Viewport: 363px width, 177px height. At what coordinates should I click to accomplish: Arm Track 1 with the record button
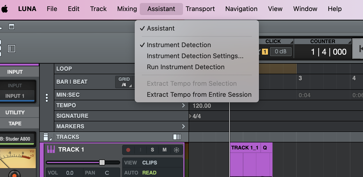pyautogui.click(x=128, y=150)
